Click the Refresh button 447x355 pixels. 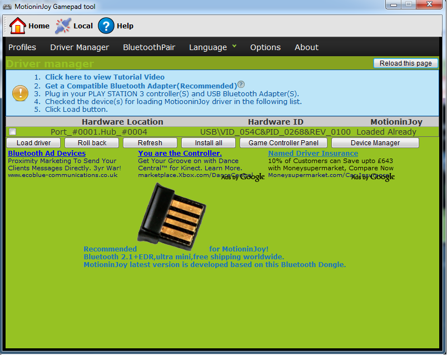[150, 142]
